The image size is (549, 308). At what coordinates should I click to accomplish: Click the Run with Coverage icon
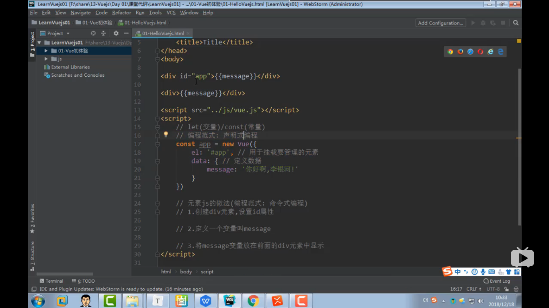493,23
